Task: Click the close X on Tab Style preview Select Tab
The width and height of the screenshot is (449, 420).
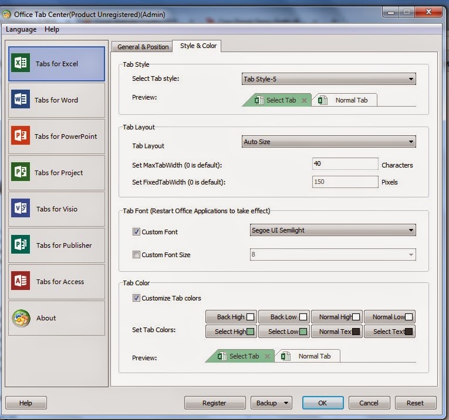Action: coord(304,100)
